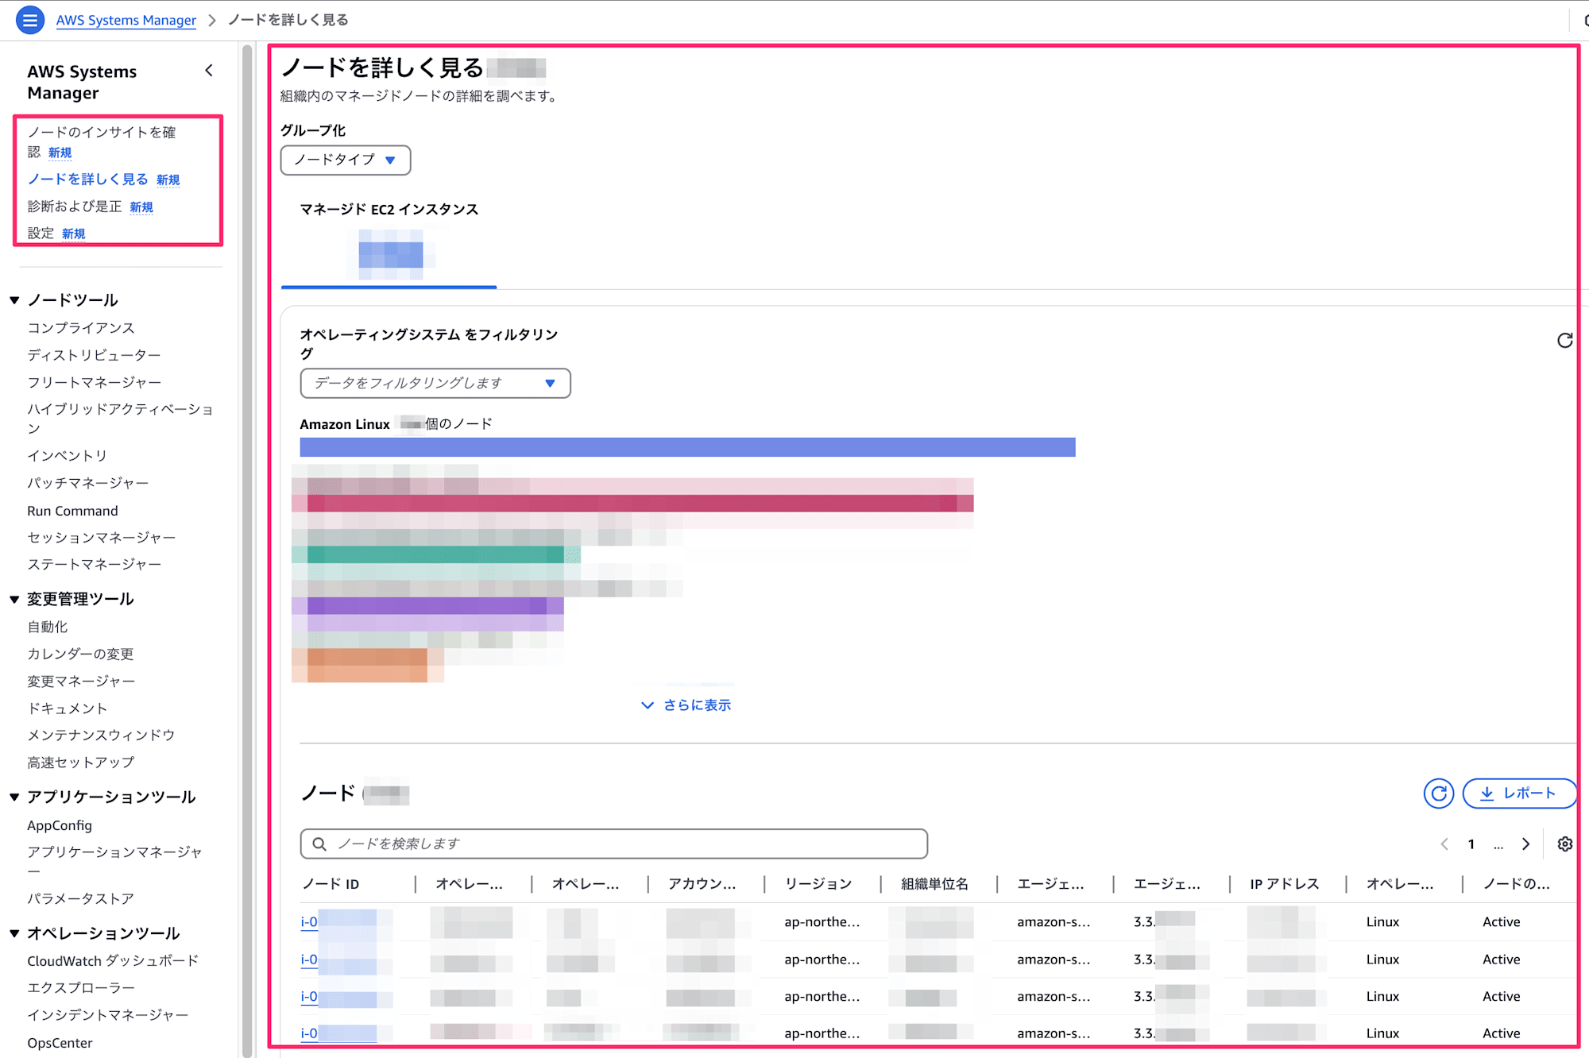The height and width of the screenshot is (1058, 1589).
Task: Open 変更マネージャー in sidebar
Action: (x=81, y=682)
